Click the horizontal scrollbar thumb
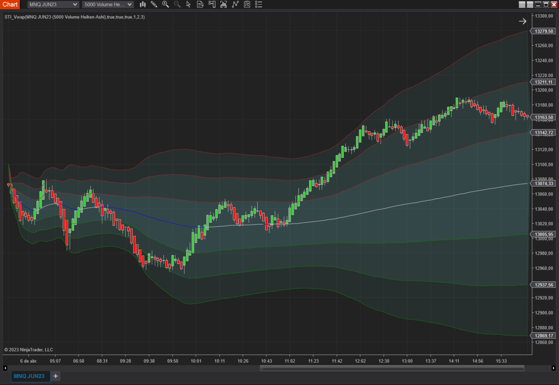Screen dimensions: 559x385 (x=392, y=368)
